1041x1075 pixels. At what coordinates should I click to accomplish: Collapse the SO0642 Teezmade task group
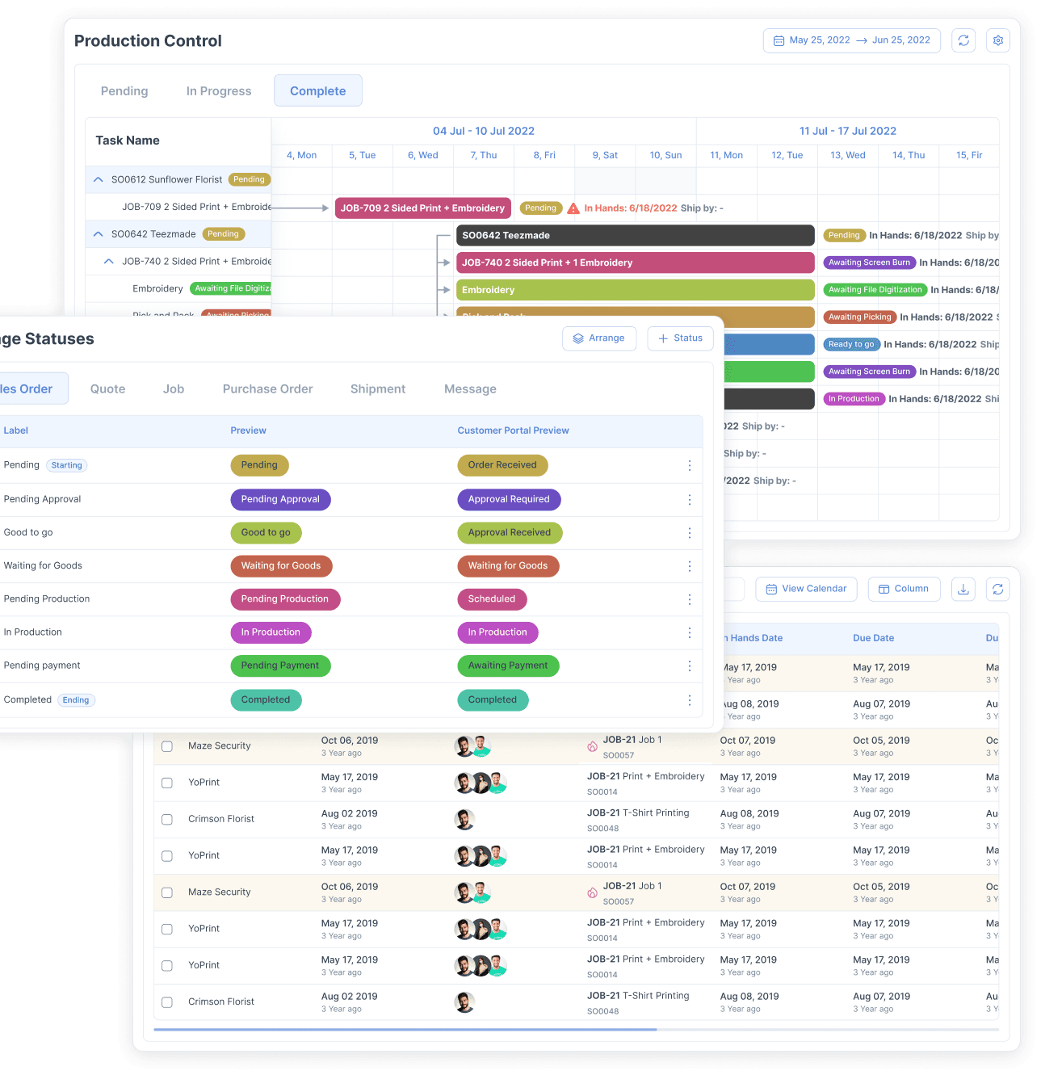(x=98, y=234)
